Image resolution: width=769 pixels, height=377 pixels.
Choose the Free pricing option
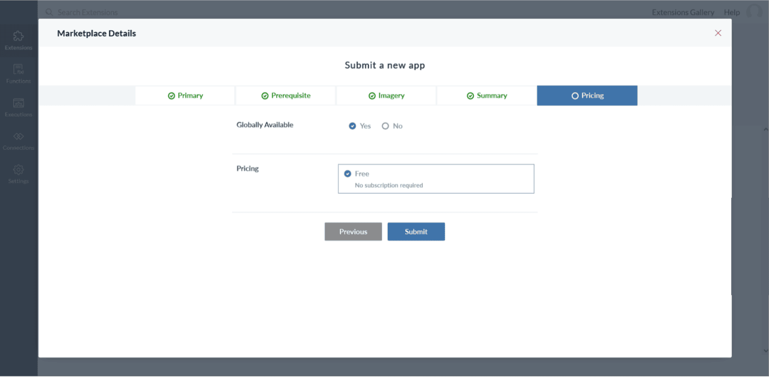[x=347, y=173]
